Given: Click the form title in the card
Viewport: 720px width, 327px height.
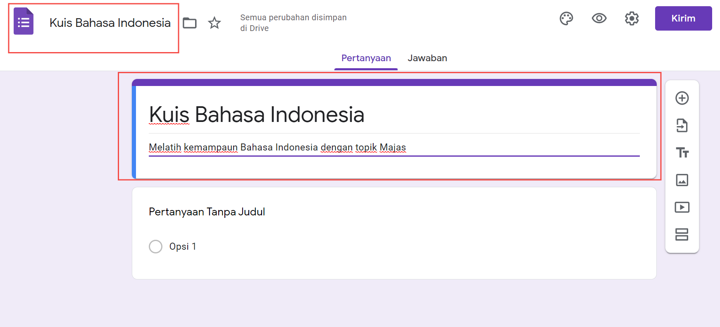Looking at the screenshot, I should point(256,115).
